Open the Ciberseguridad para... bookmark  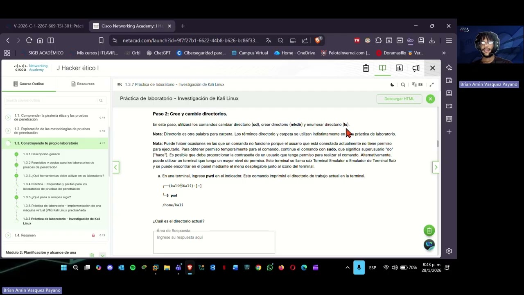tap(201, 53)
